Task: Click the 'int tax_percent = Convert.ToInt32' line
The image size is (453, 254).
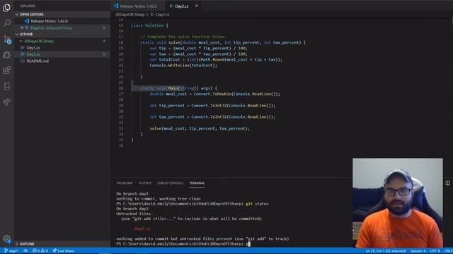Action: click(212, 117)
